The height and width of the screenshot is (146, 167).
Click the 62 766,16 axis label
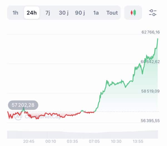(x=151, y=32)
